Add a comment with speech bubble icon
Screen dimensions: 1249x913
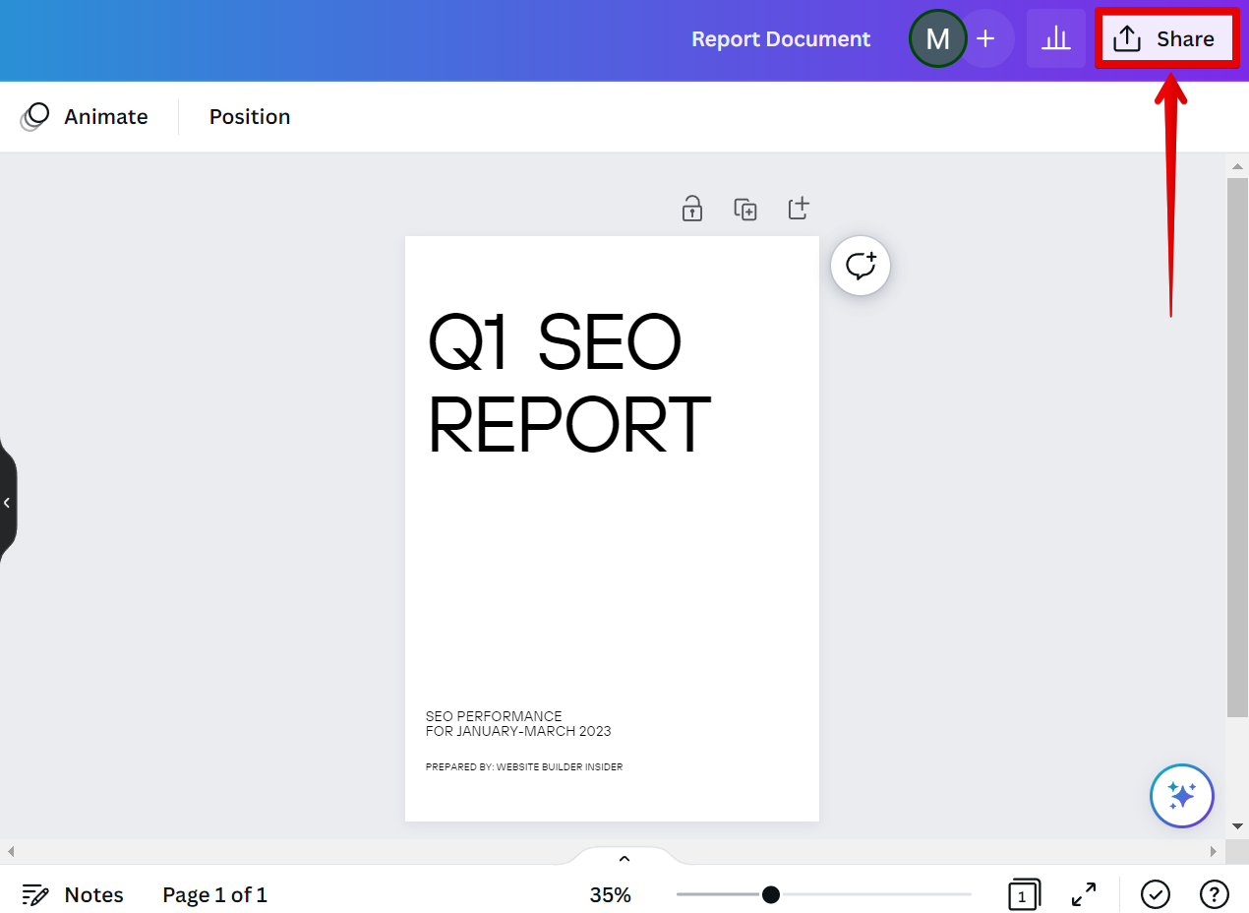point(861,266)
